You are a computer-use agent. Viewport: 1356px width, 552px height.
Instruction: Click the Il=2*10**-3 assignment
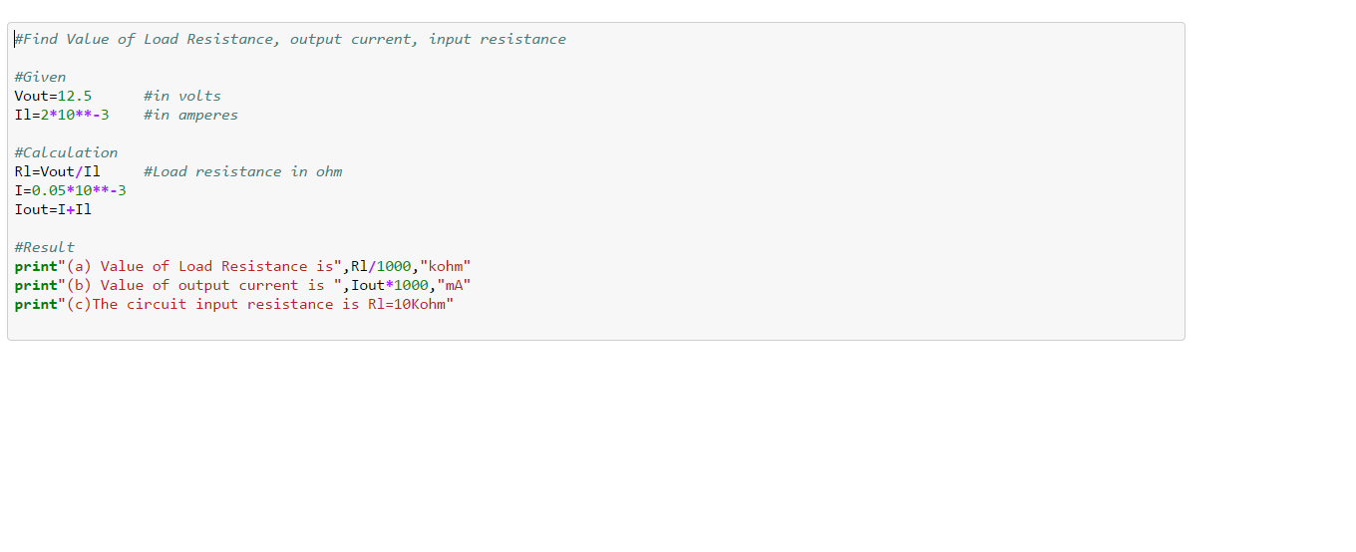(62, 116)
